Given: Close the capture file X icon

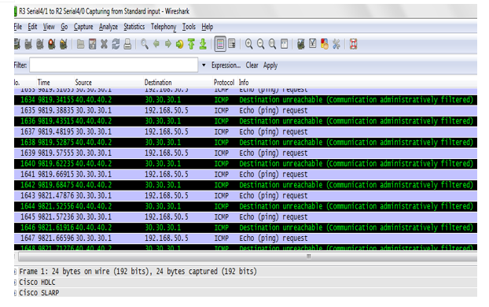Looking at the screenshot, I should coord(104,44).
